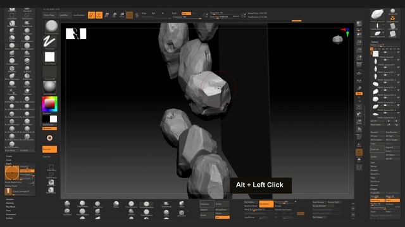
Task: Adjust the Gravity Strength slider
Action: point(23,192)
